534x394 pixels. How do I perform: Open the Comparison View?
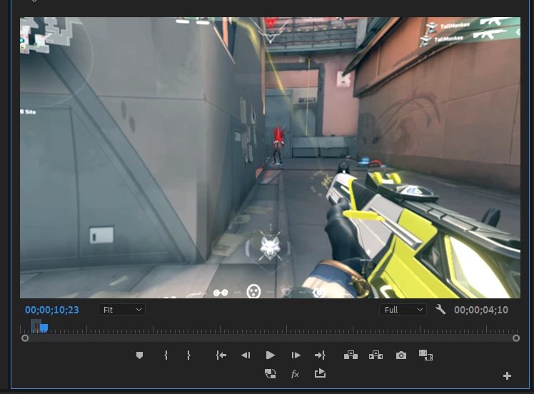coord(425,355)
